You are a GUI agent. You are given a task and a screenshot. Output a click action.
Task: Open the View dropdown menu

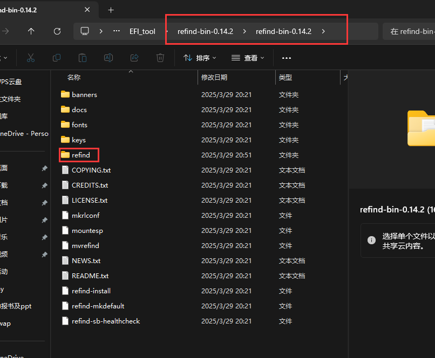coord(248,58)
